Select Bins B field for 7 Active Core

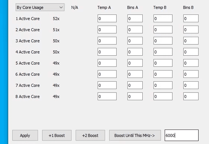pyautogui.click(x=191, y=85)
